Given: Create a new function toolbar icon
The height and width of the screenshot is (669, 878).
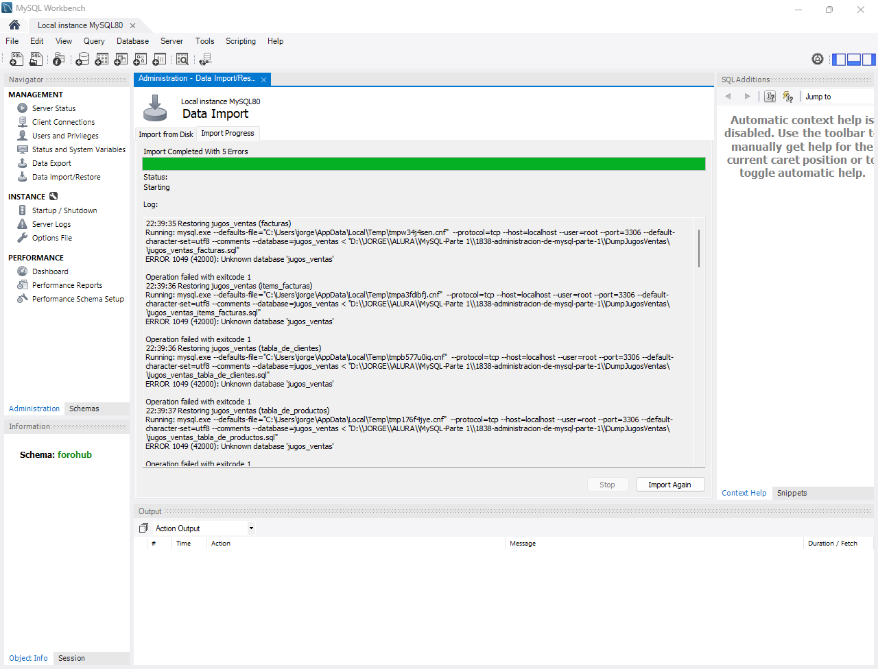Looking at the screenshot, I should (x=159, y=60).
